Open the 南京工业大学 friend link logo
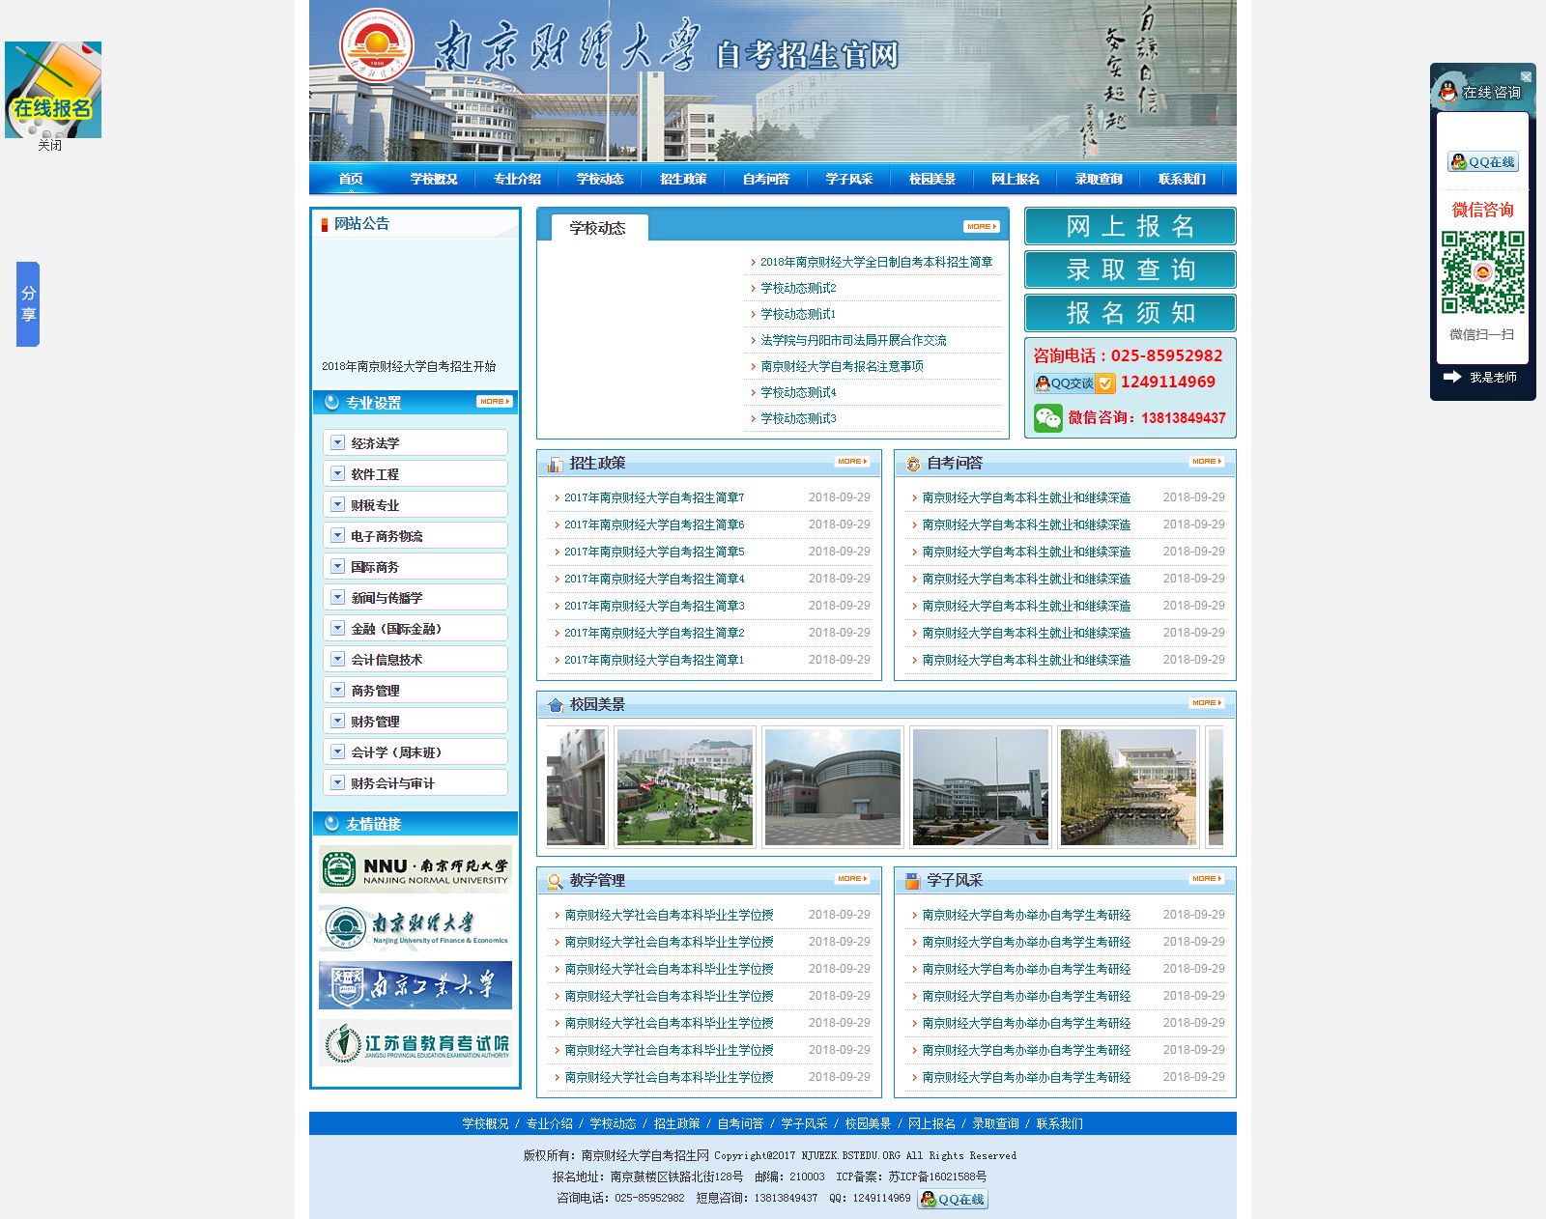 tap(415, 985)
